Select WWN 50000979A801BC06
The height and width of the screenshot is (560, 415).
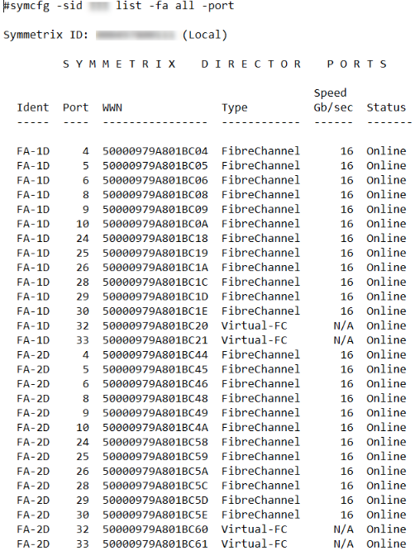point(155,180)
